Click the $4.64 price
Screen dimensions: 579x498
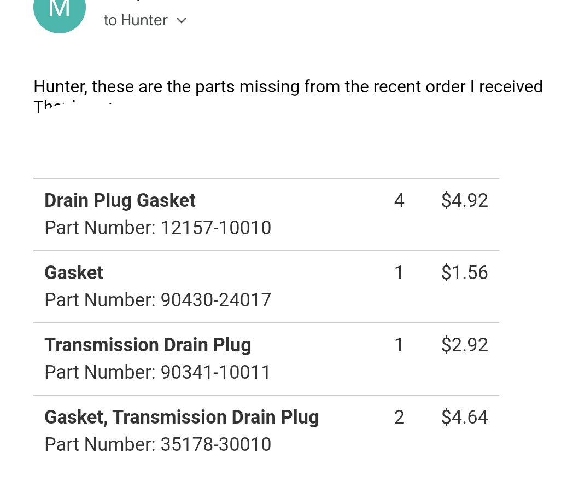465,417
